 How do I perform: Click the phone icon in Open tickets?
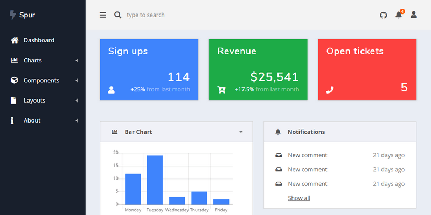click(330, 90)
